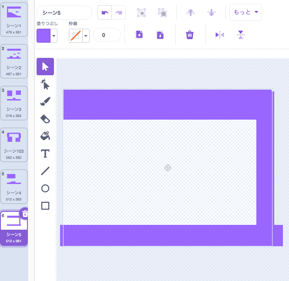Viewport: 289px width, 281px height.
Task: Select costume thumbnail シーン4
Action: coord(14,187)
